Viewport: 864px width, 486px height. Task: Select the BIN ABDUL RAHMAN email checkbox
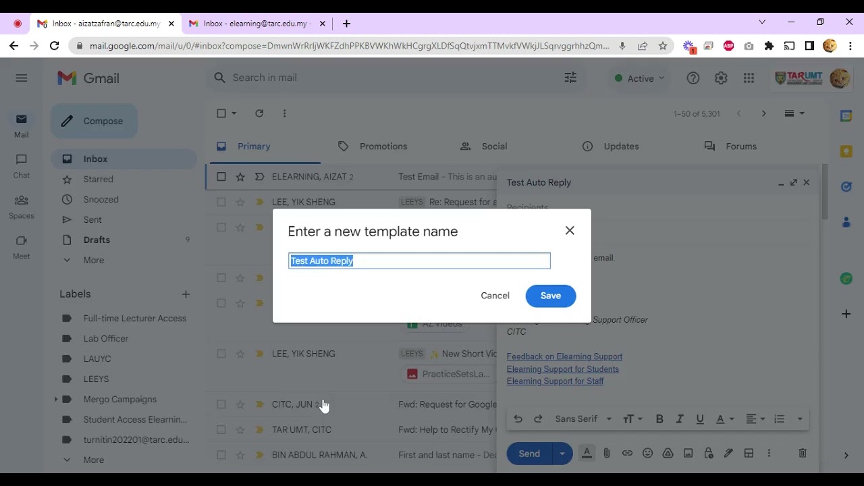tap(221, 455)
